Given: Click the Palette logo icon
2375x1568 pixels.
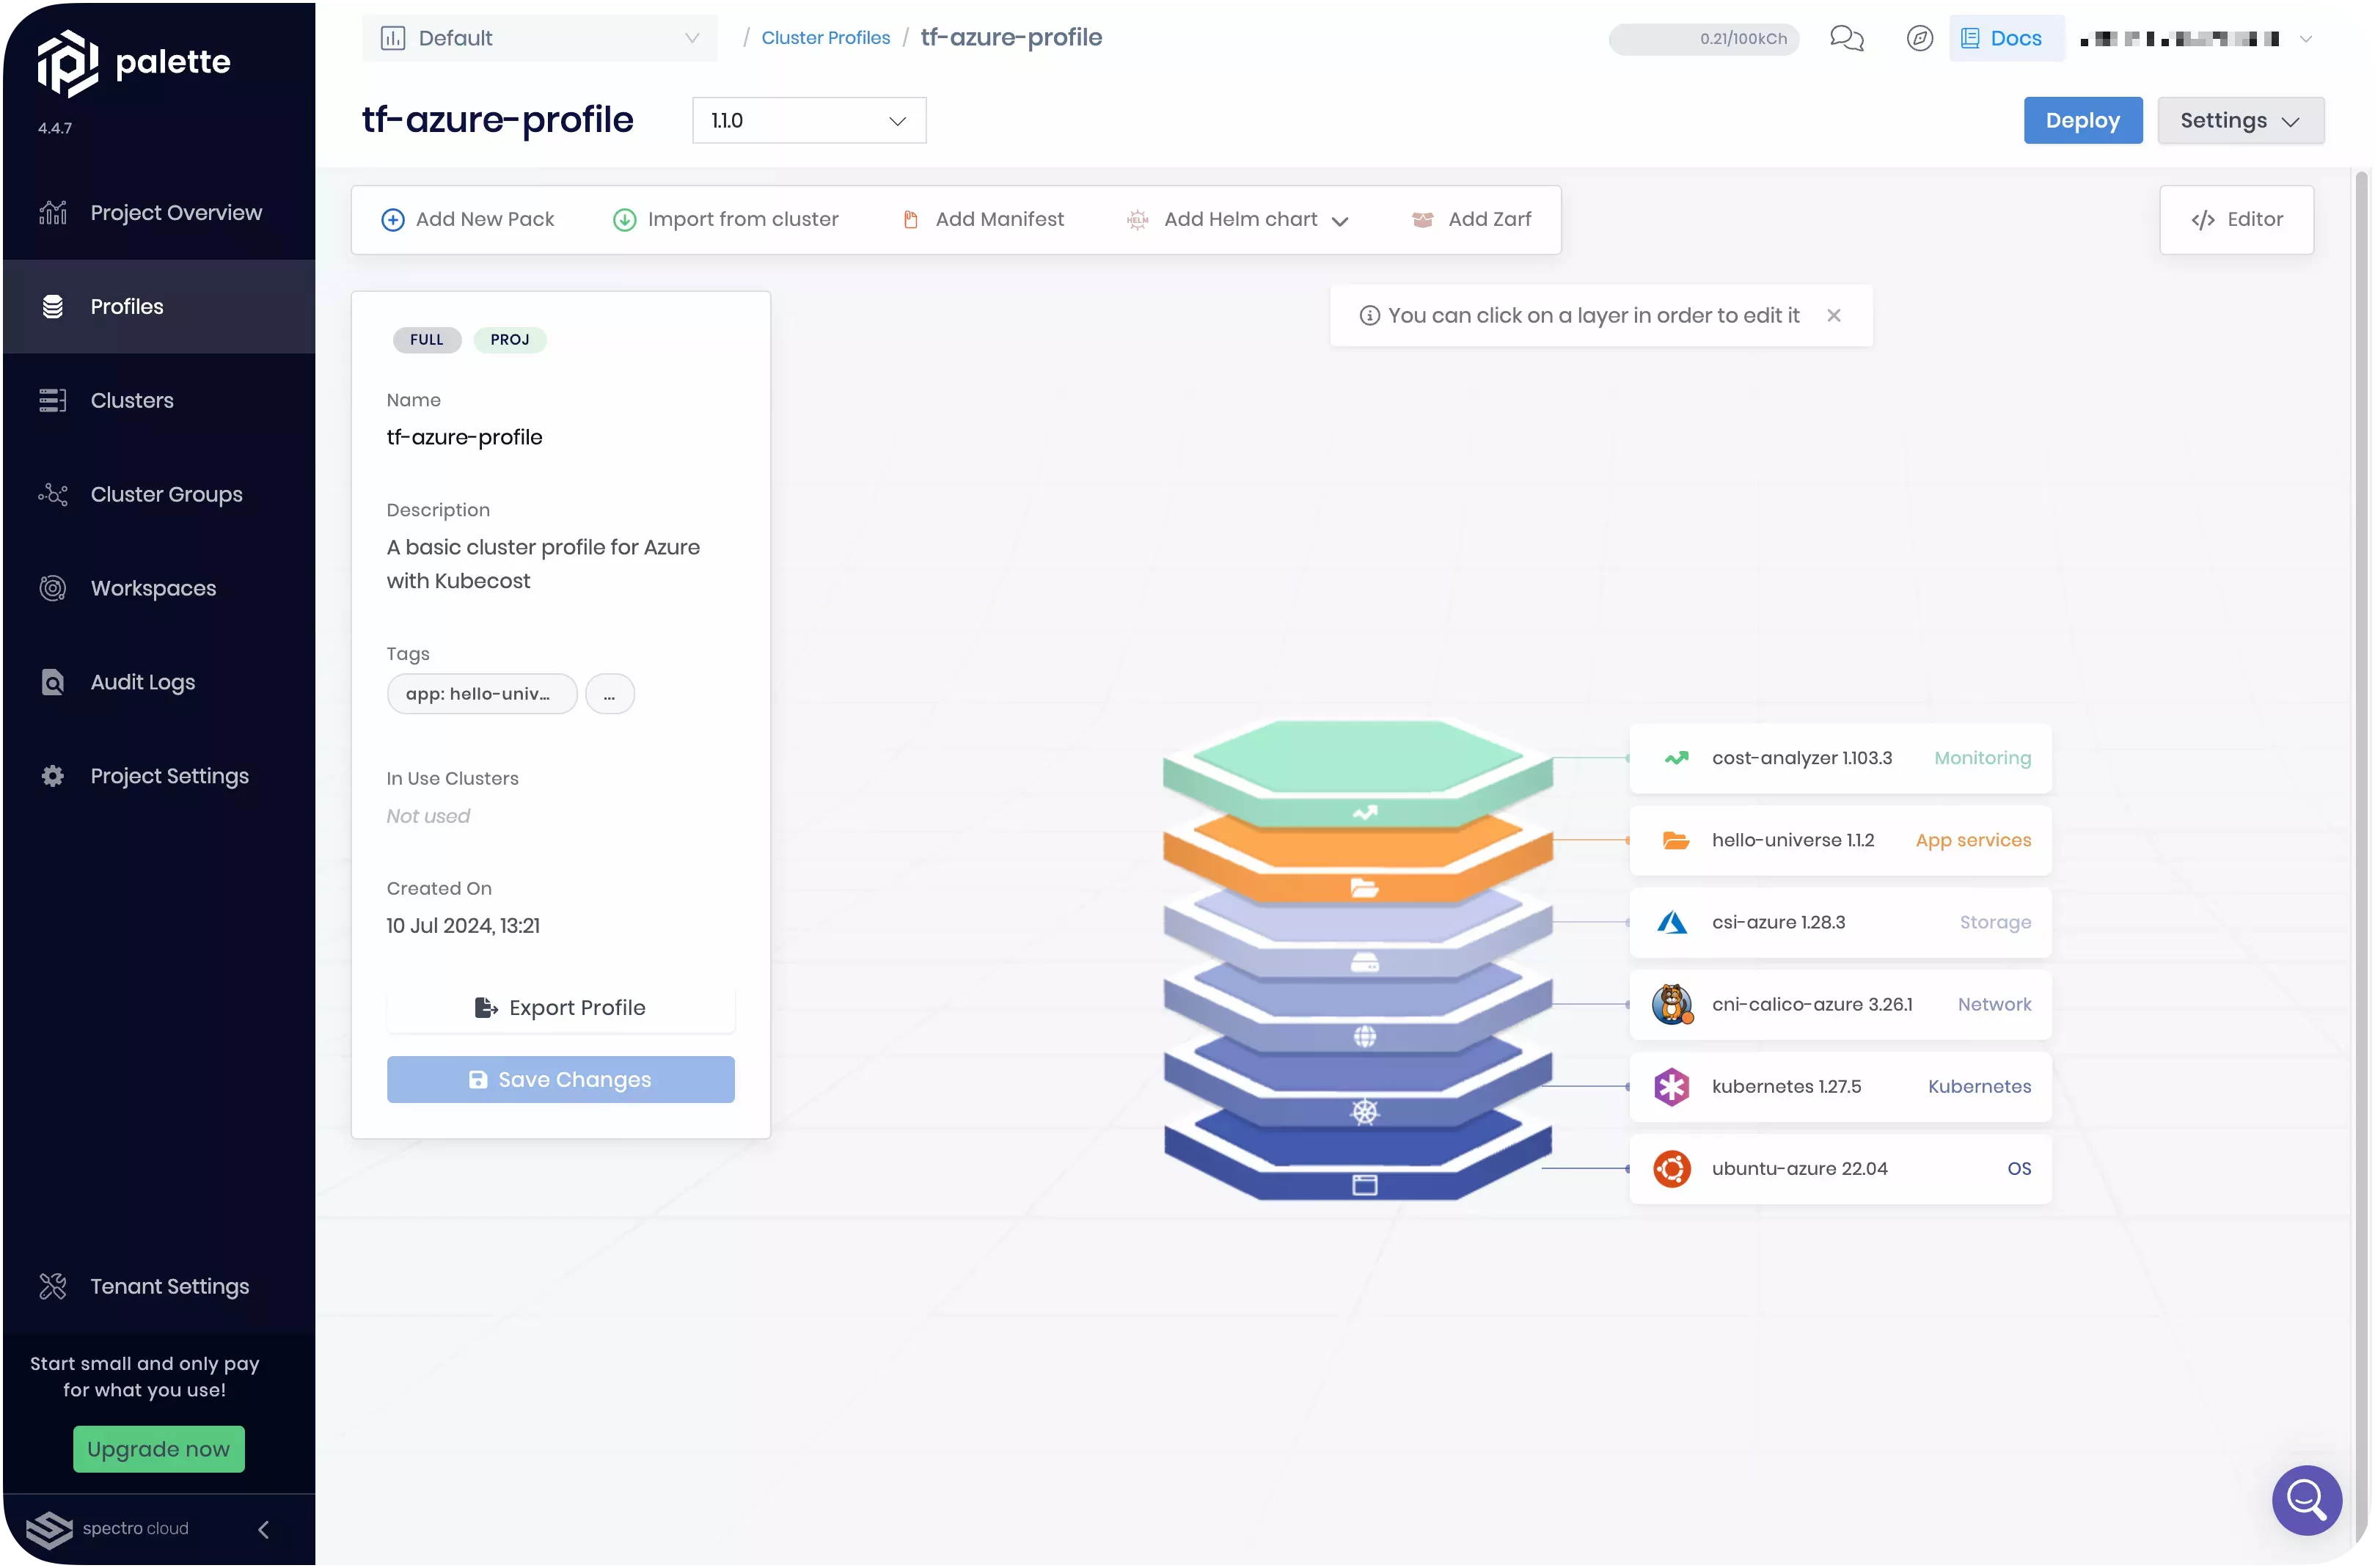Looking at the screenshot, I should [67, 62].
